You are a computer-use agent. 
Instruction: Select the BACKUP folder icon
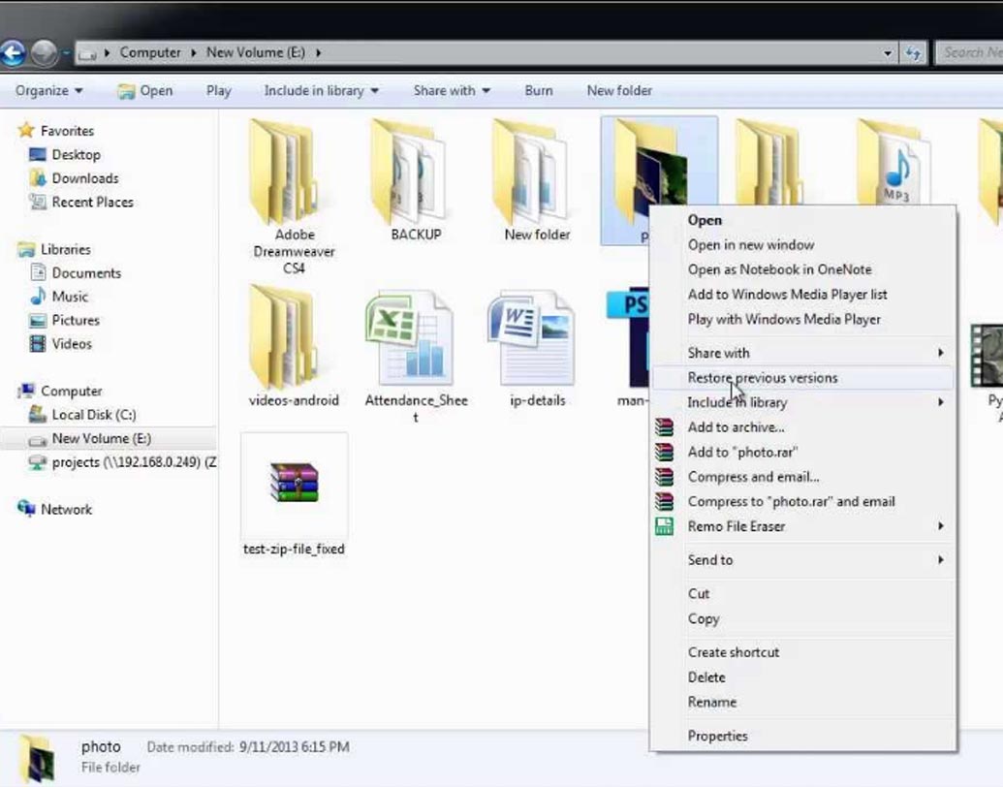tap(407, 172)
